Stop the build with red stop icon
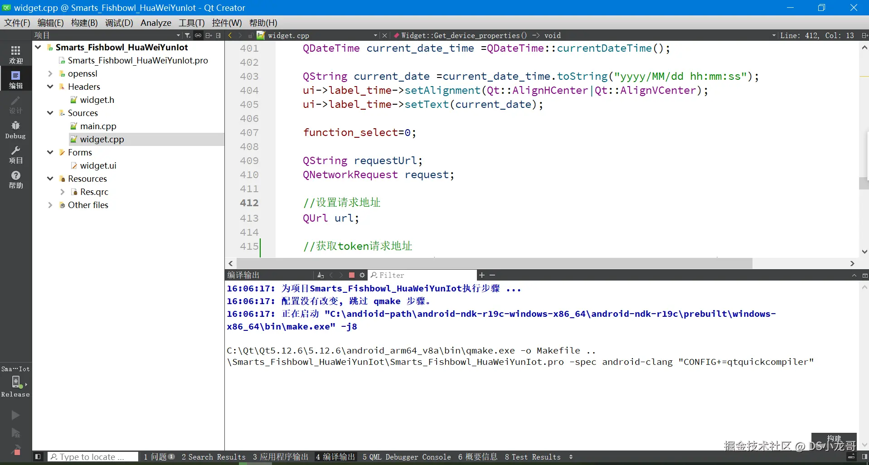 pos(352,275)
